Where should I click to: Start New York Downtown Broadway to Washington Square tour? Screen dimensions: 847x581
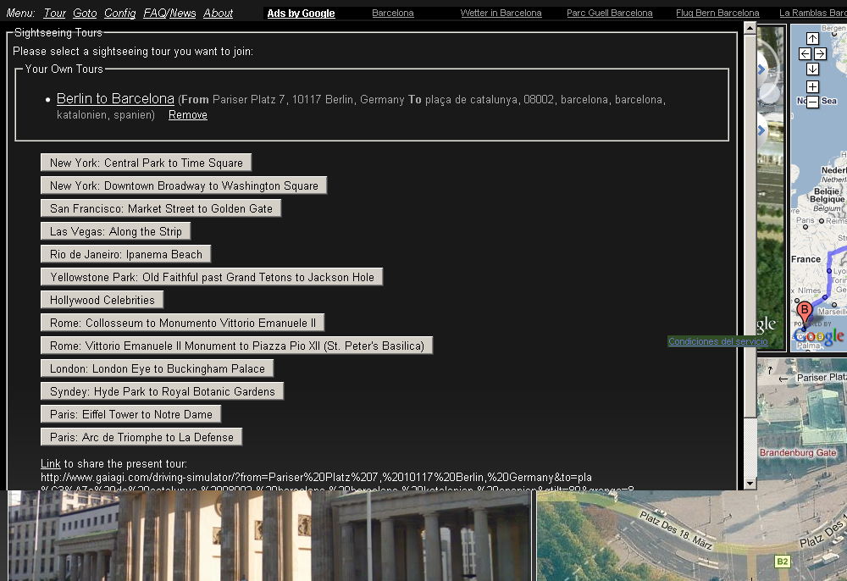click(x=184, y=185)
